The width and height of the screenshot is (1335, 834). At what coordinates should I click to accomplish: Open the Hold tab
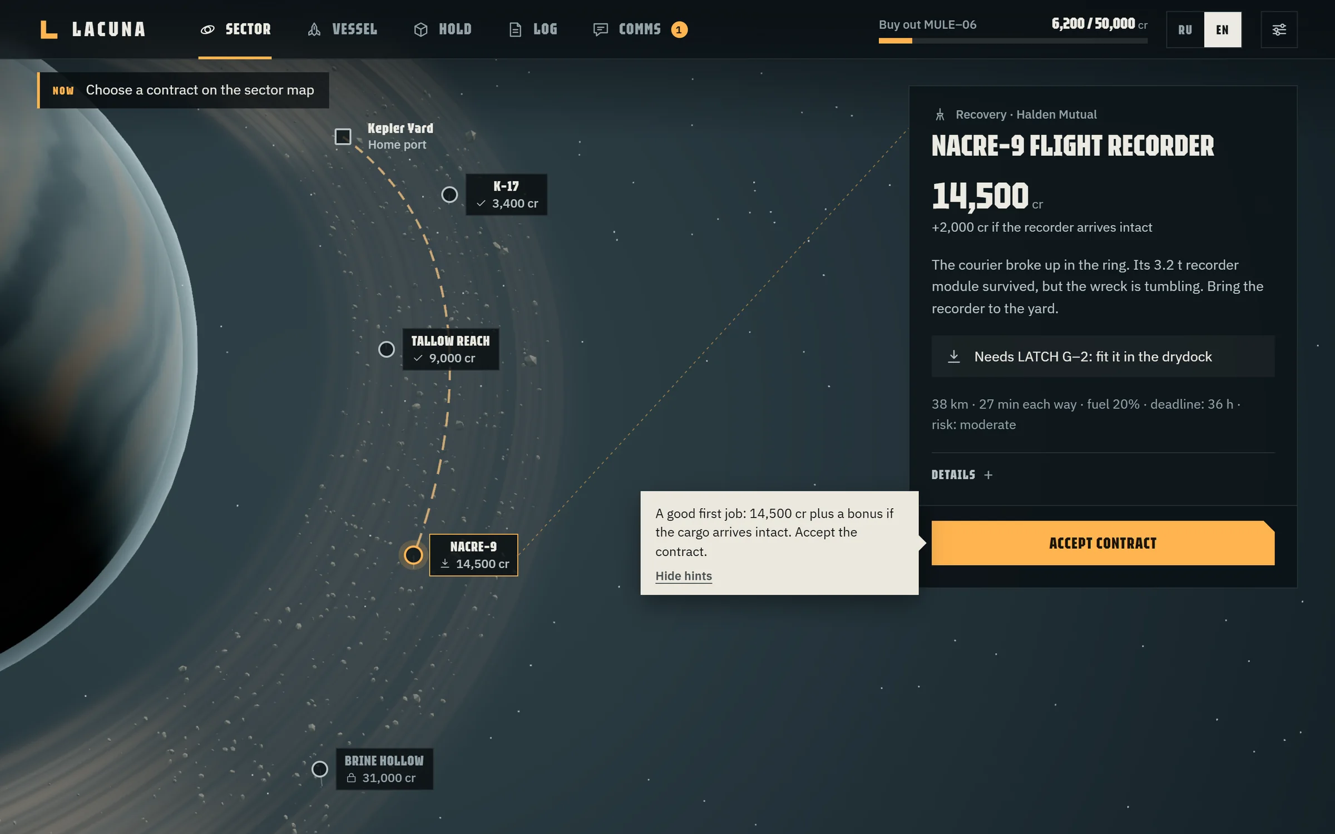[x=443, y=29]
